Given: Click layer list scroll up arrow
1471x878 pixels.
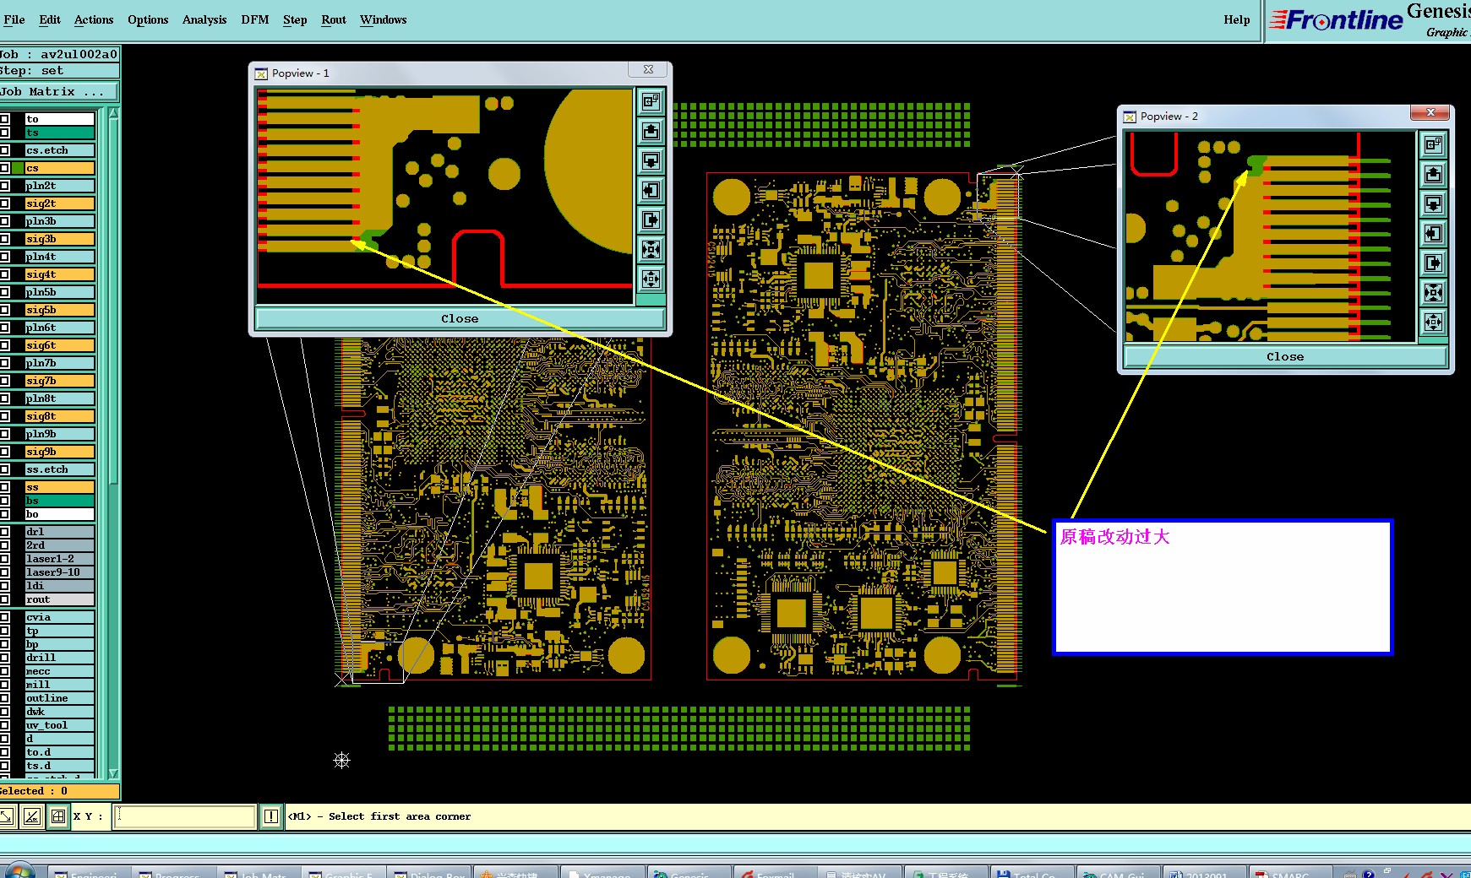Looking at the screenshot, I should 113,113.
